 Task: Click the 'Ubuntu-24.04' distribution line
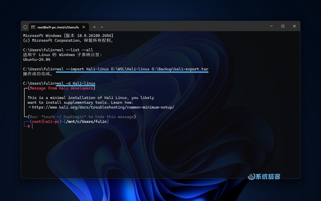[37, 60]
